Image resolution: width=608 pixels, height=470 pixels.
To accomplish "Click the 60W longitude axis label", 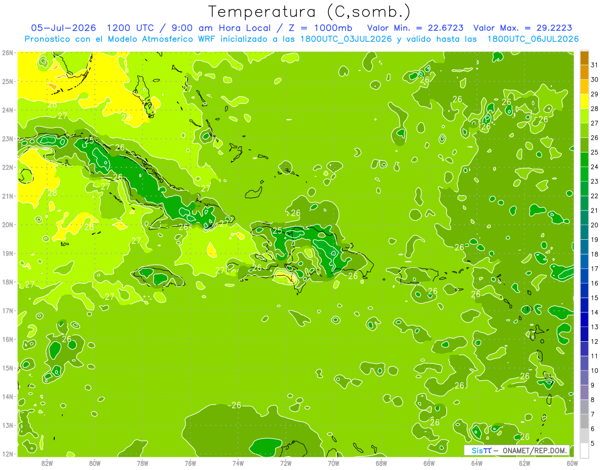I will click(x=572, y=463).
